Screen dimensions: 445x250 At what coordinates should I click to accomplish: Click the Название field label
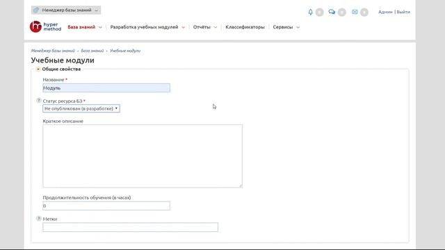tap(54, 80)
